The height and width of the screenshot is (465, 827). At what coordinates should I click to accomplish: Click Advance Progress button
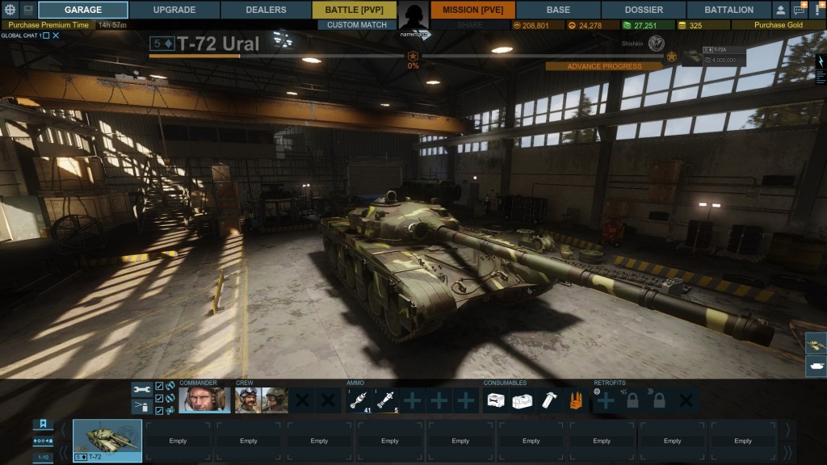coord(604,66)
